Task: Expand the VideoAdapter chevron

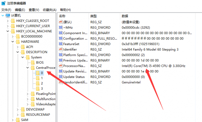Action: point(28,104)
